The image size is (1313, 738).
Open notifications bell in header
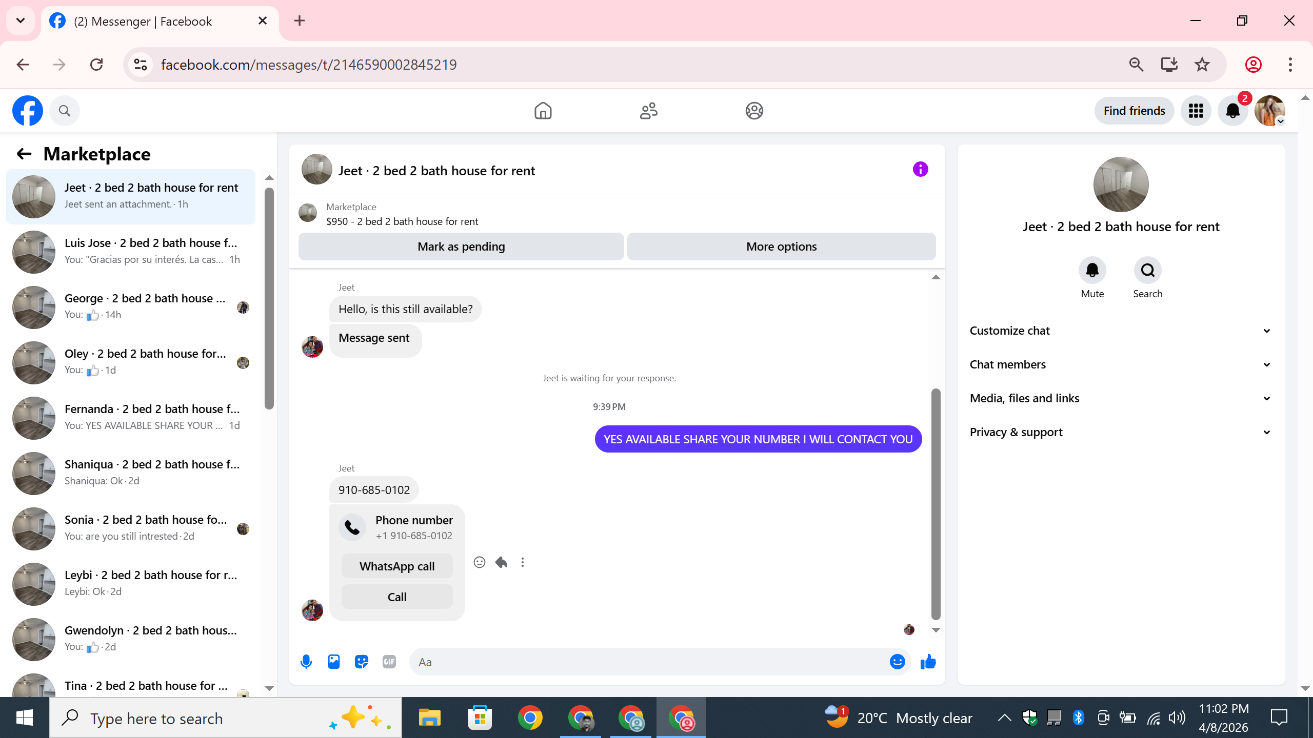(1233, 111)
